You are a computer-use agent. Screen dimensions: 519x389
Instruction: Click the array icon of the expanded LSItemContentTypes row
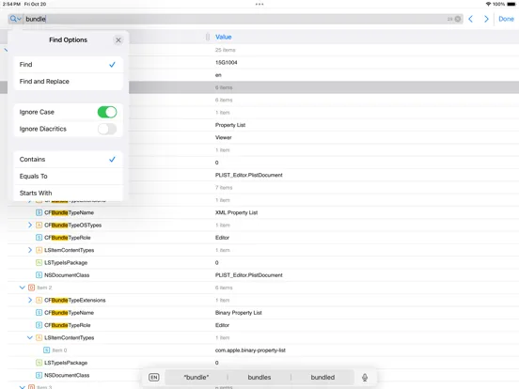[x=39, y=337]
